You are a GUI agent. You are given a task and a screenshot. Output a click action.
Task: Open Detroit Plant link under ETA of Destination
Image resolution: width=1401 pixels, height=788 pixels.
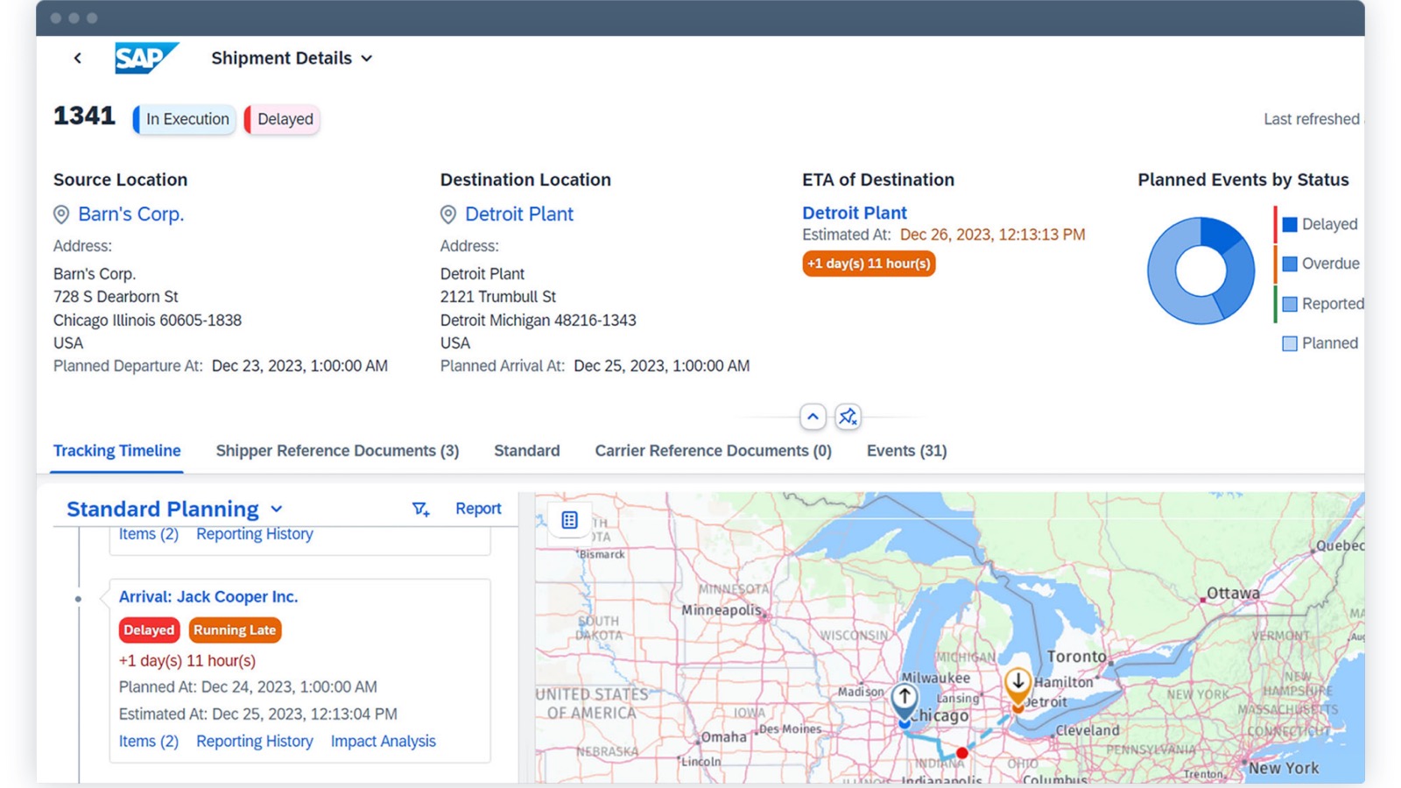[x=855, y=213]
